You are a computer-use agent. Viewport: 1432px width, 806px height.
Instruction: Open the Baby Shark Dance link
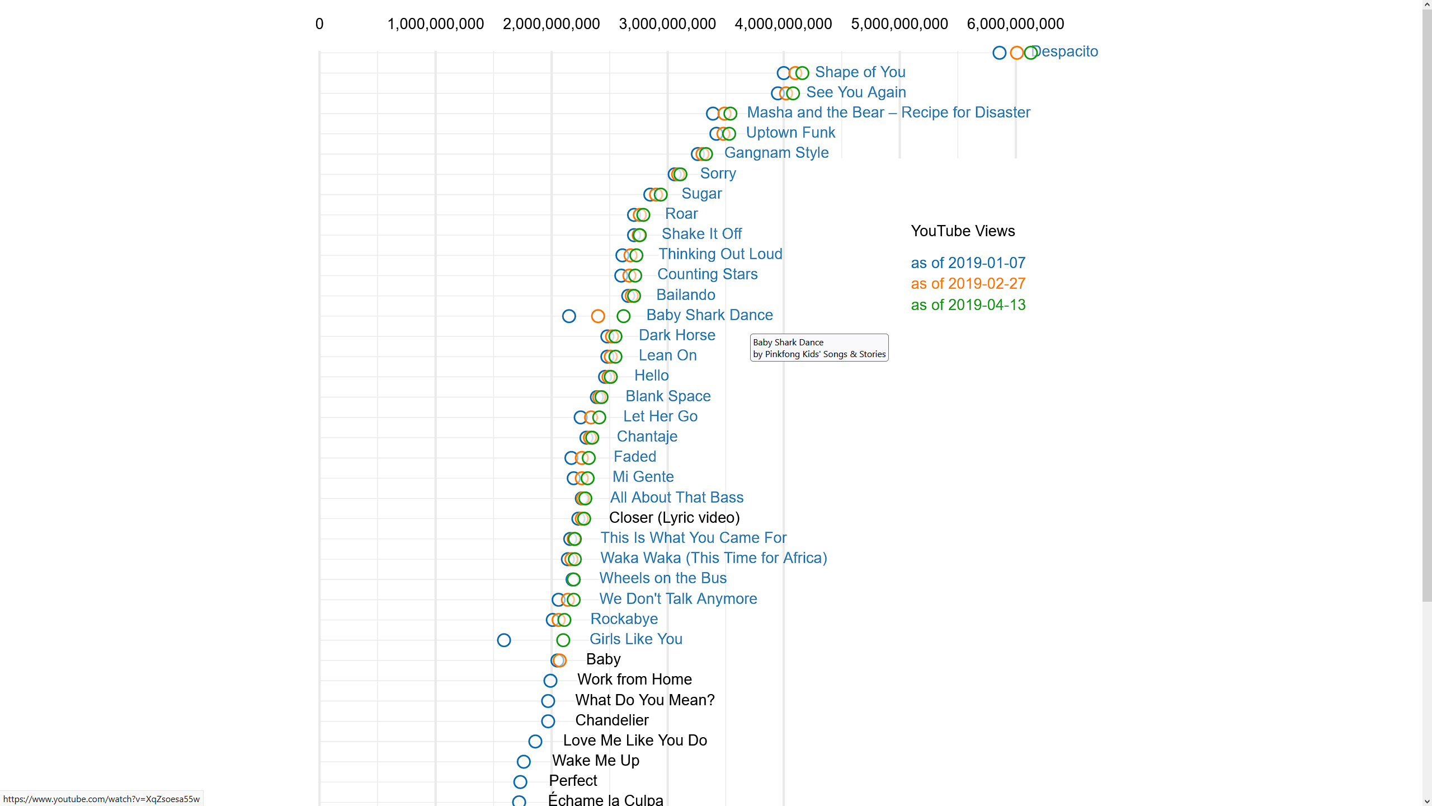click(709, 315)
